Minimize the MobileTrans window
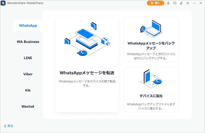The width and height of the screenshot is (205, 133). click(x=194, y=3)
